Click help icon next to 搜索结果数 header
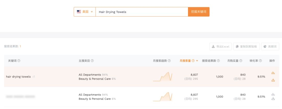This screenshot has height=109, width=282. point(218,61)
